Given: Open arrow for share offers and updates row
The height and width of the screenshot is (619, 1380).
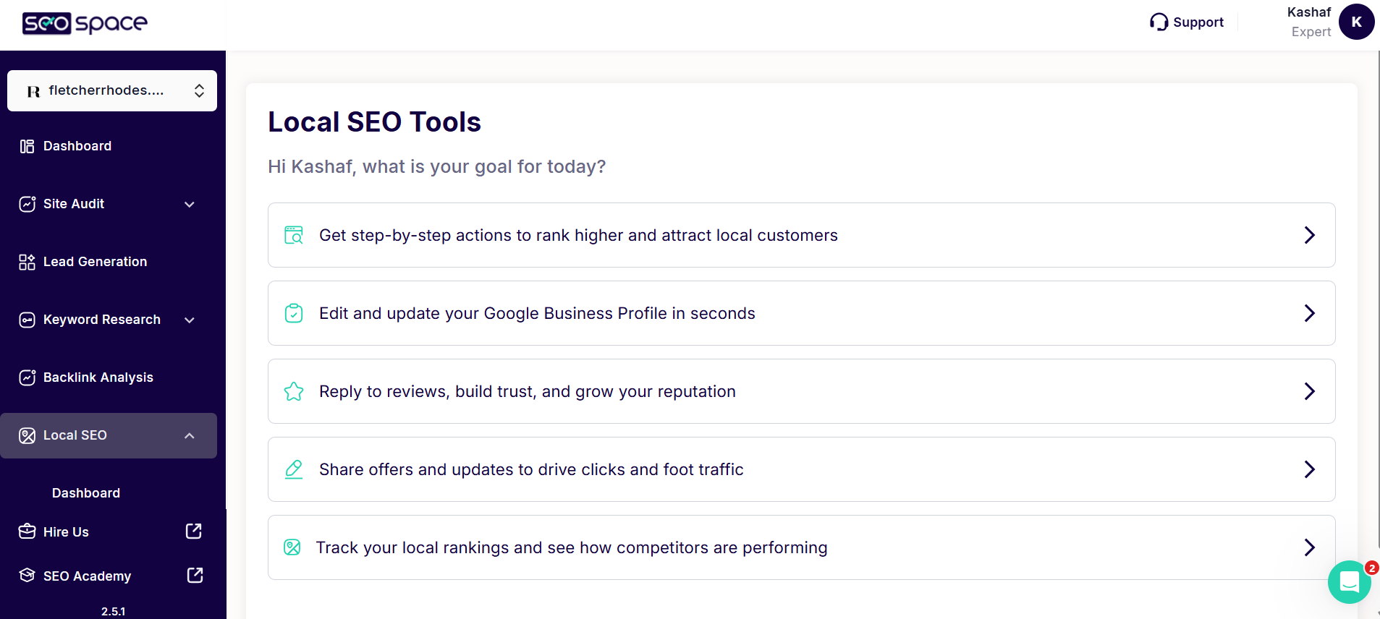Looking at the screenshot, I should (x=1309, y=469).
